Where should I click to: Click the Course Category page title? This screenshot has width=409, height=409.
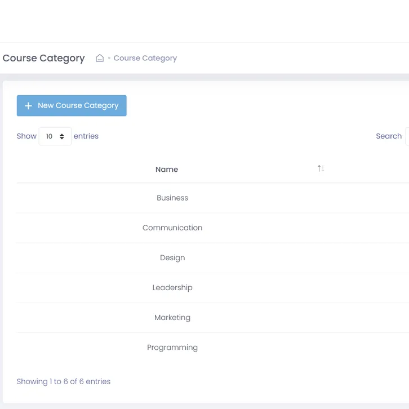44,58
